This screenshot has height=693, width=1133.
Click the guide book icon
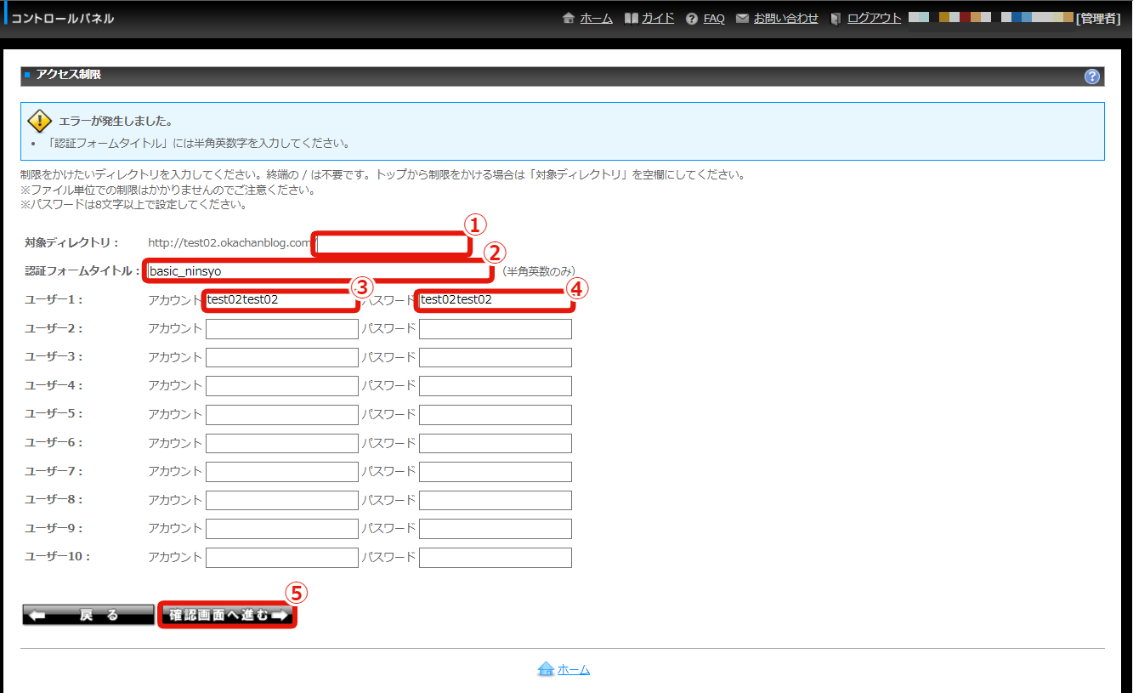[631, 19]
